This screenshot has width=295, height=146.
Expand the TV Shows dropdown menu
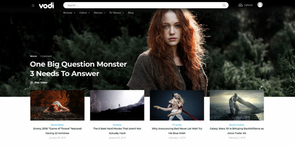point(116,13)
